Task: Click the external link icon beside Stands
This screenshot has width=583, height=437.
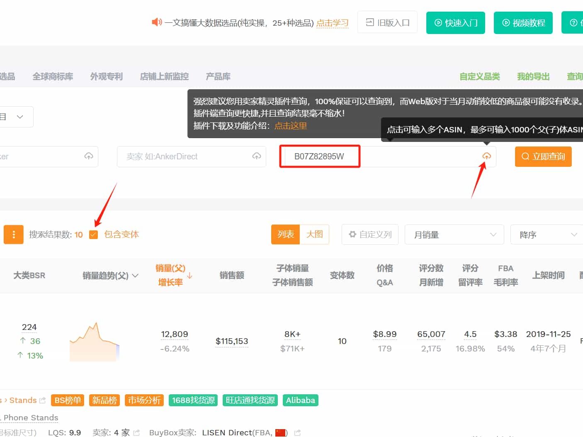Action: [x=42, y=400]
